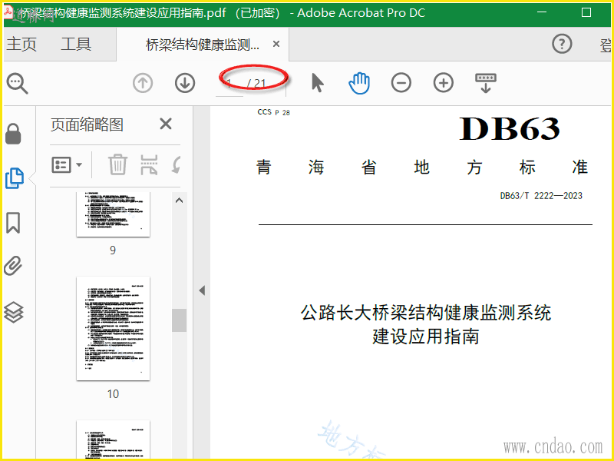Maximize the Acrobat window
Screen dimensions: 614x461
pos(586,12)
